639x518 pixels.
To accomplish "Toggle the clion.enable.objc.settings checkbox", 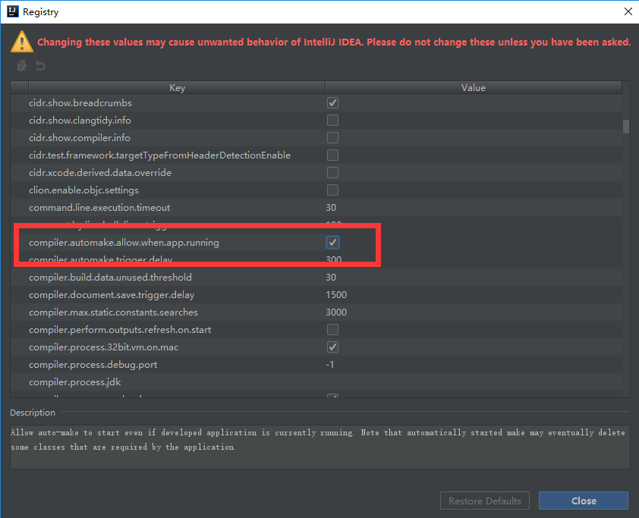I will (x=332, y=190).
